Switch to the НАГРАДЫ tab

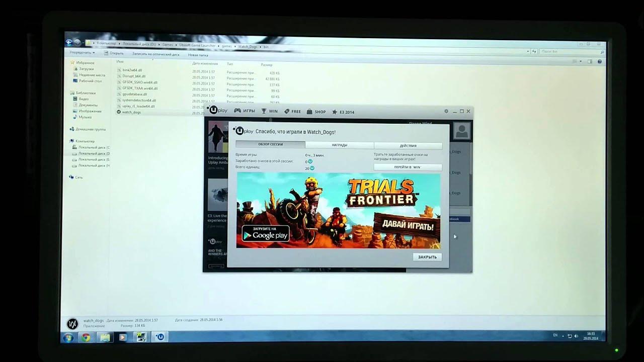339,145
